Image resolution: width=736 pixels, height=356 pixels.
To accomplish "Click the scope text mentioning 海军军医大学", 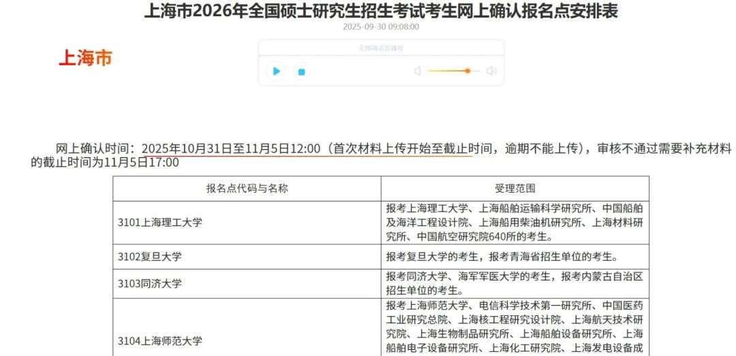I will click(x=514, y=282).
